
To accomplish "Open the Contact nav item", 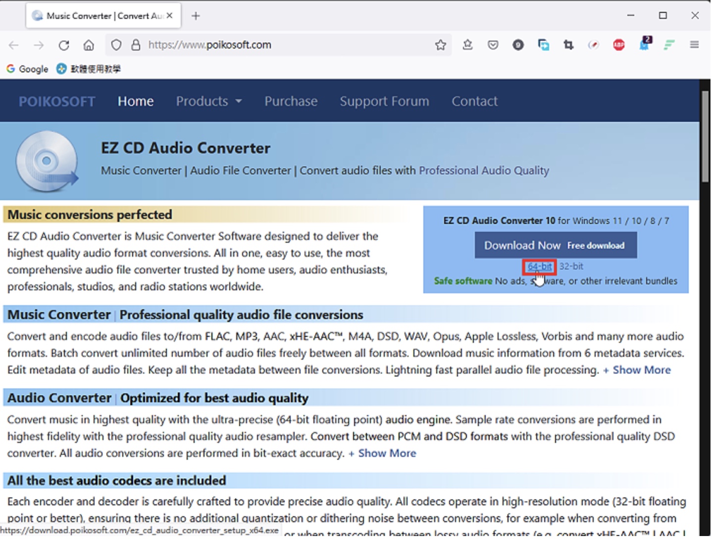I will coord(475,101).
